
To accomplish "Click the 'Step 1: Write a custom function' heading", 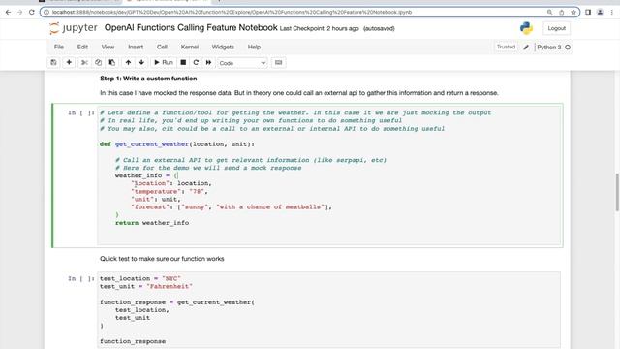I will click(148, 79).
